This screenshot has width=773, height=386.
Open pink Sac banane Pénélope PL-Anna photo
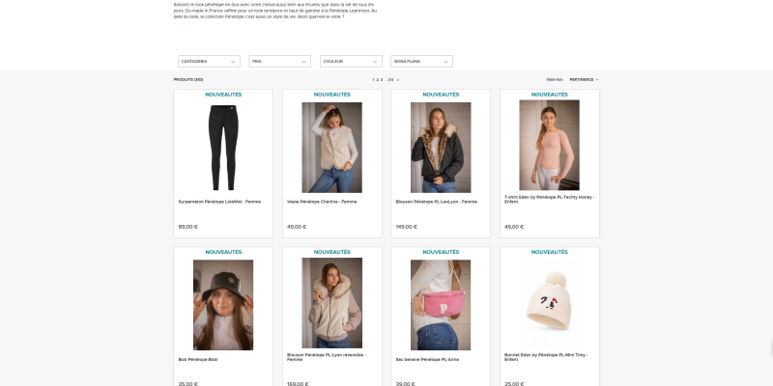(x=441, y=305)
